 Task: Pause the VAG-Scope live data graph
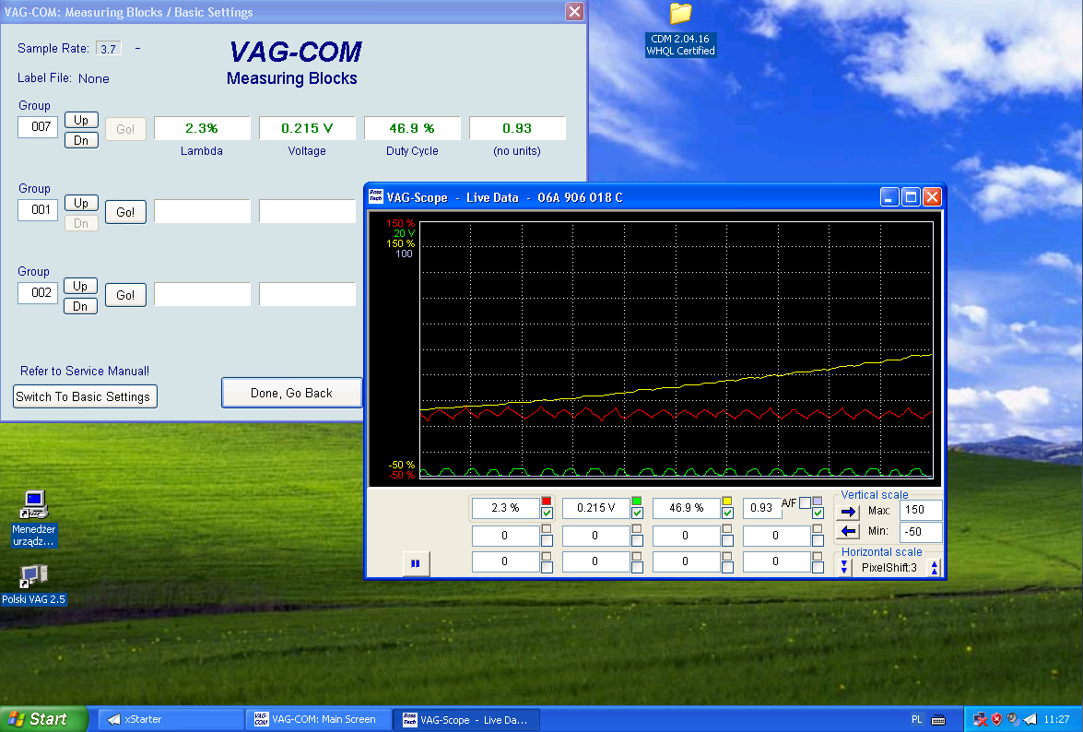[x=415, y=563]
